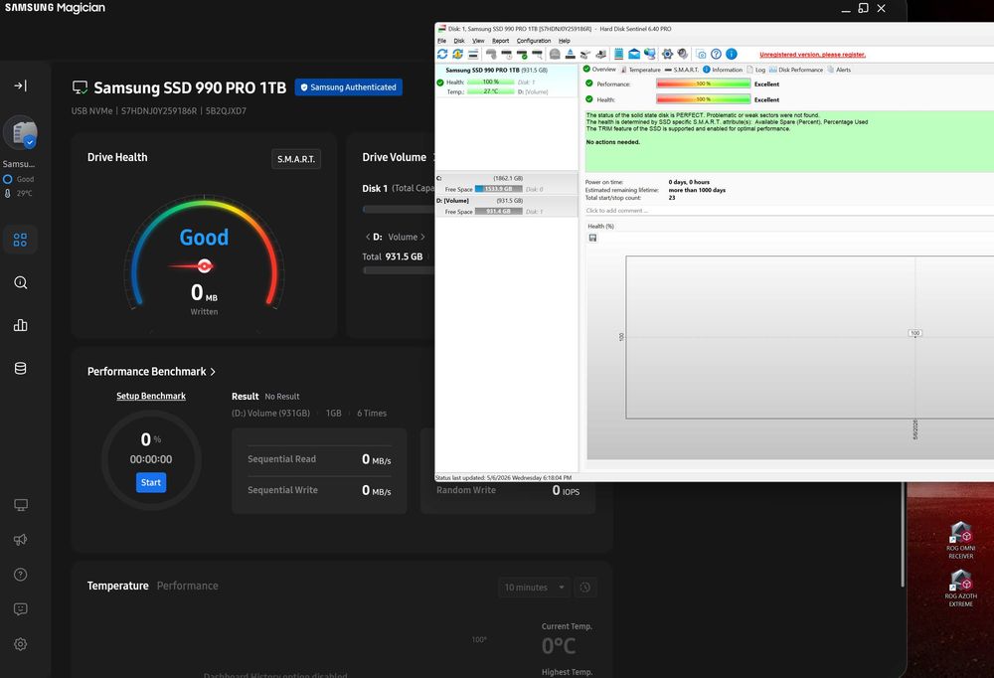The image size is (994, 678).
Task: Expand the Samsung Magician sidebar arrow
Action: click(20, 85)
